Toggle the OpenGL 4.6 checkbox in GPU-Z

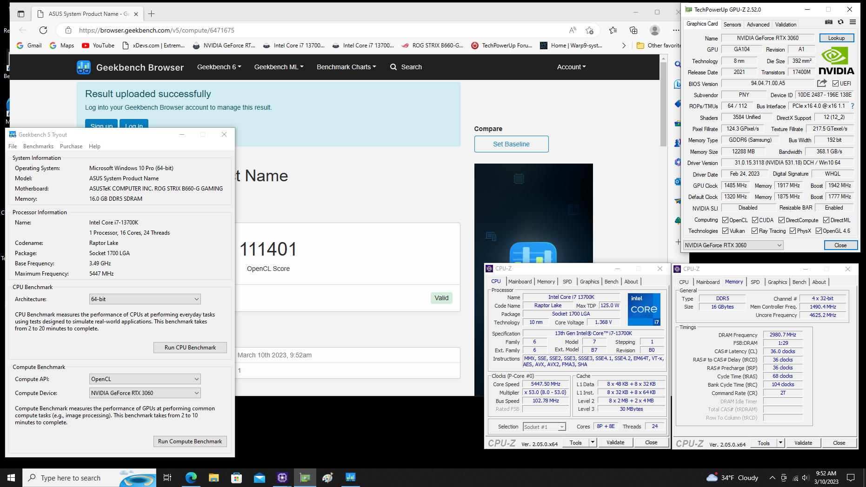pos(819,231)
